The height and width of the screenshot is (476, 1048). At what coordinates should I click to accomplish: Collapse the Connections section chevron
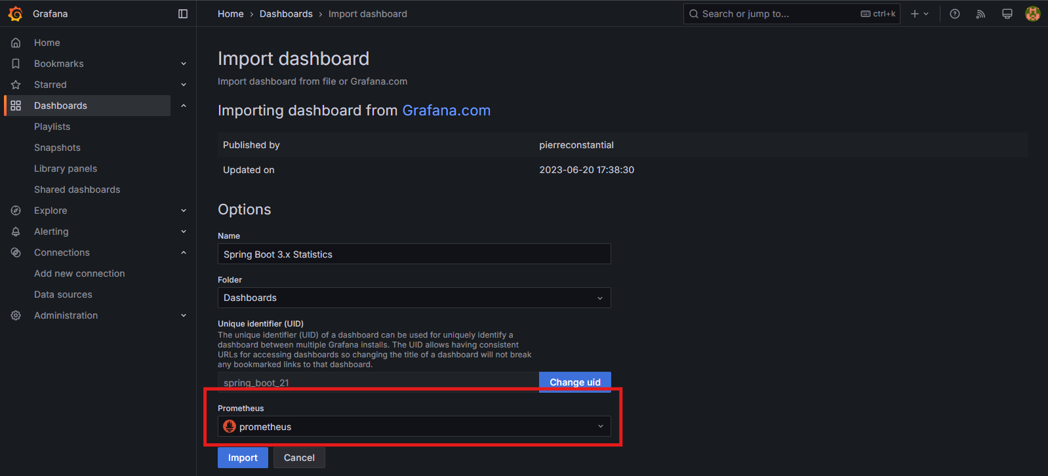point(184,252)
